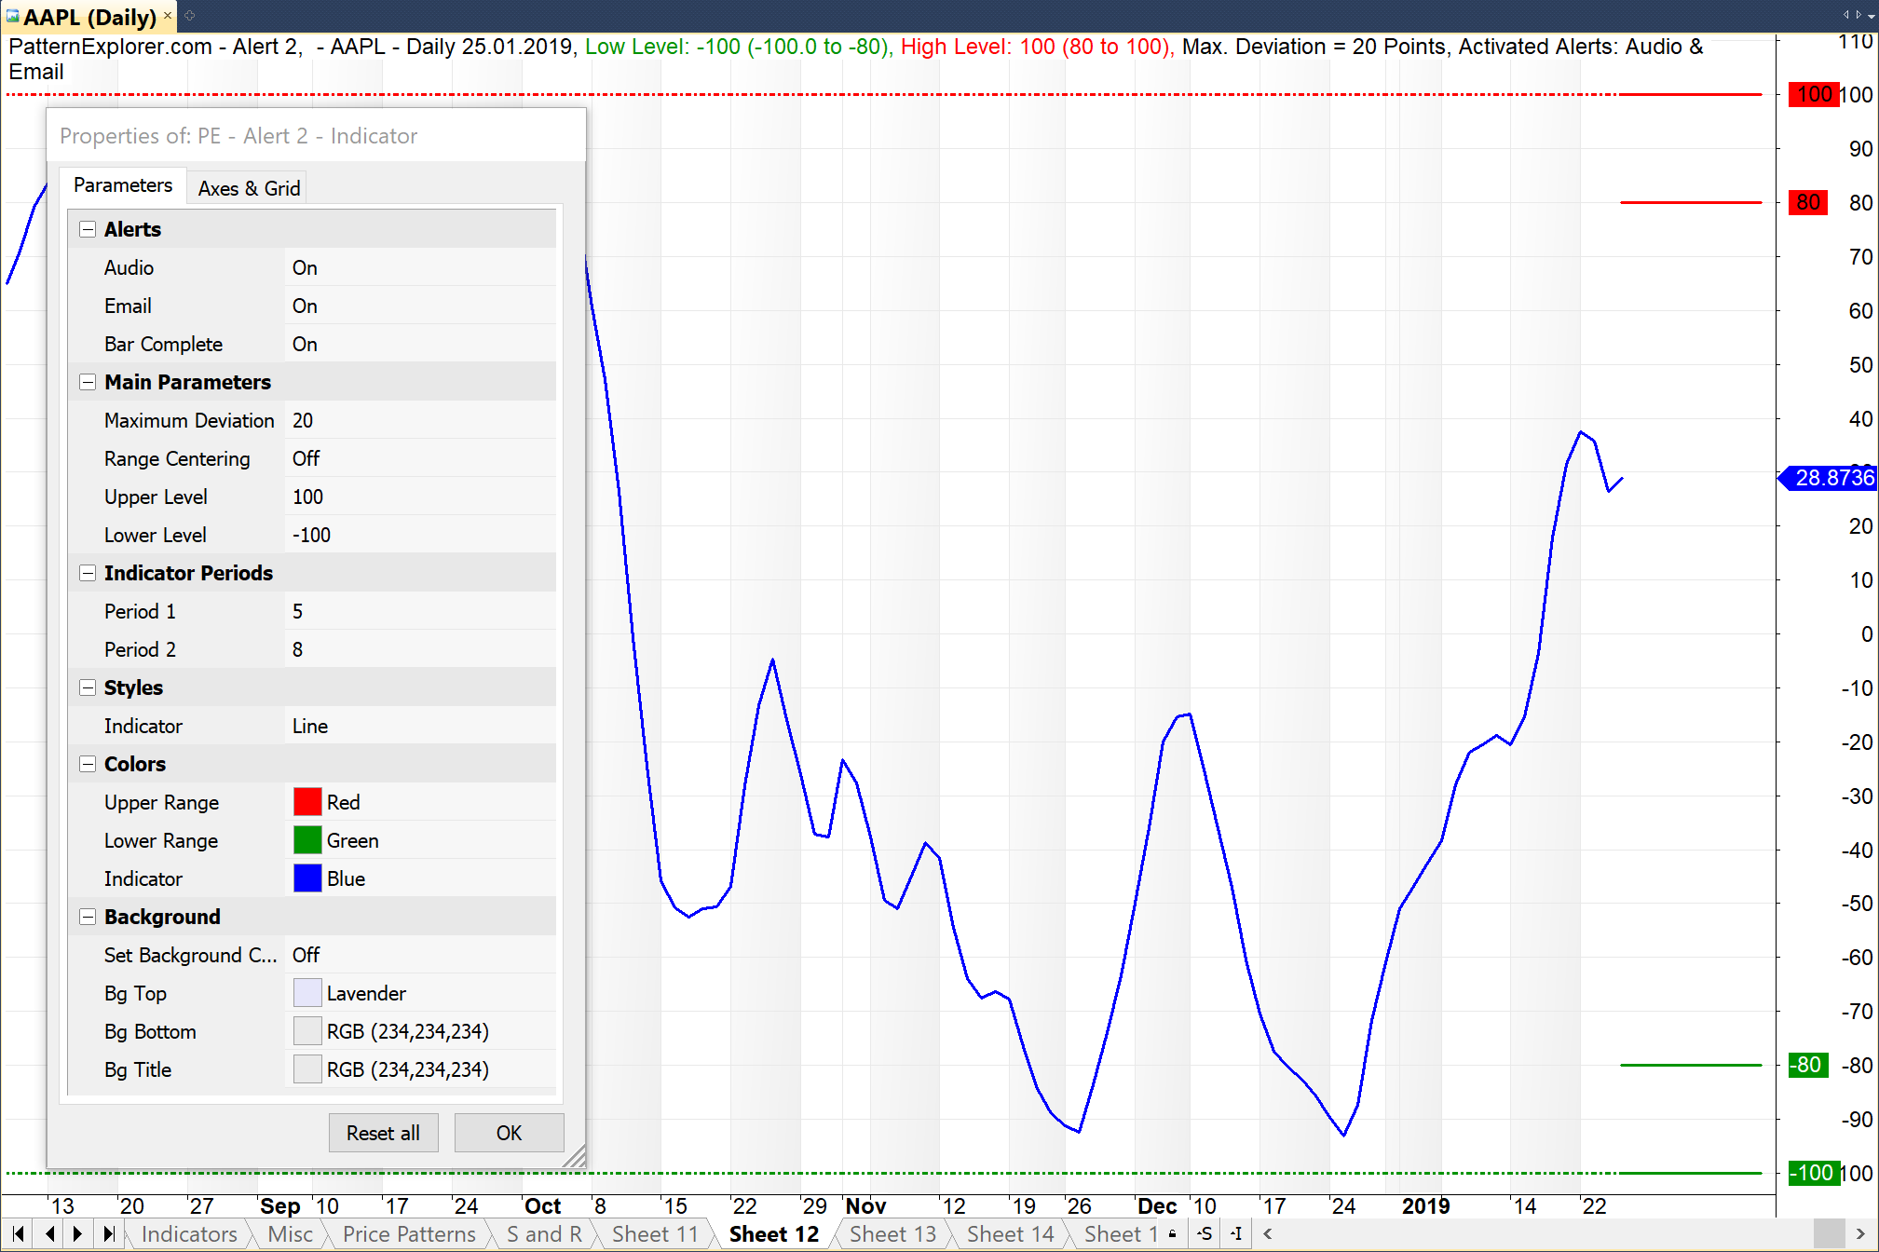1879x1252 pixels.
Task: Click the previous sheet arrow icon
Action: pyautogui.click(x=49, y=1234)
